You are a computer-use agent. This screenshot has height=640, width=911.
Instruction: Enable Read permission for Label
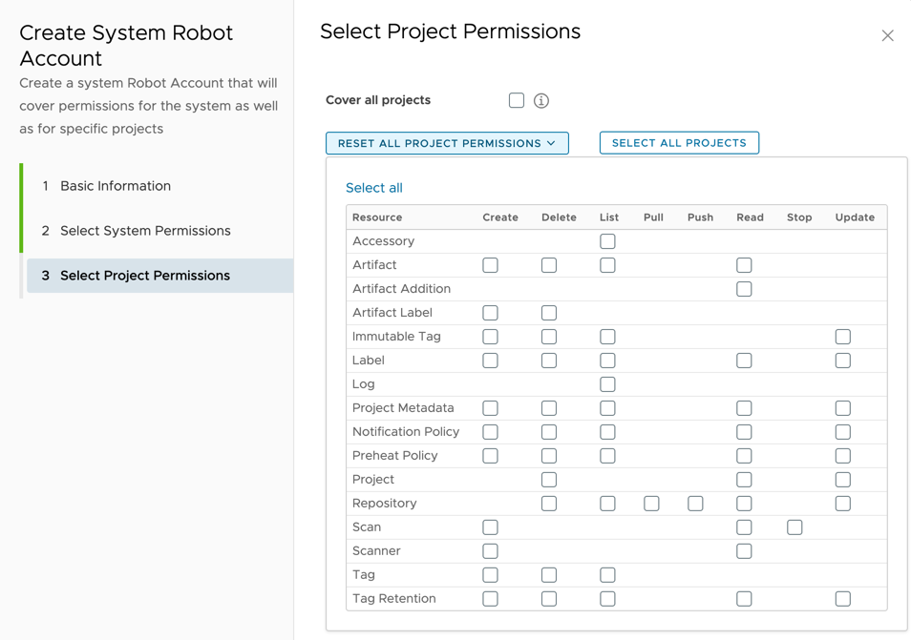click(744, 360)
